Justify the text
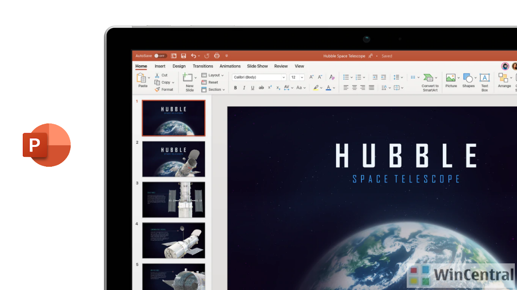517x290 pixels. tap(371, 88)
